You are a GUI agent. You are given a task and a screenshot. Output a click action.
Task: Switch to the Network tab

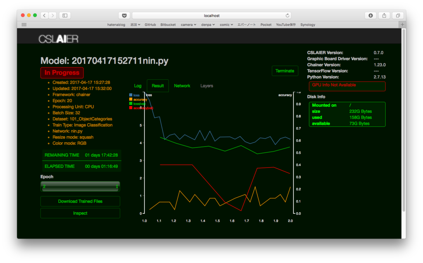182,86
